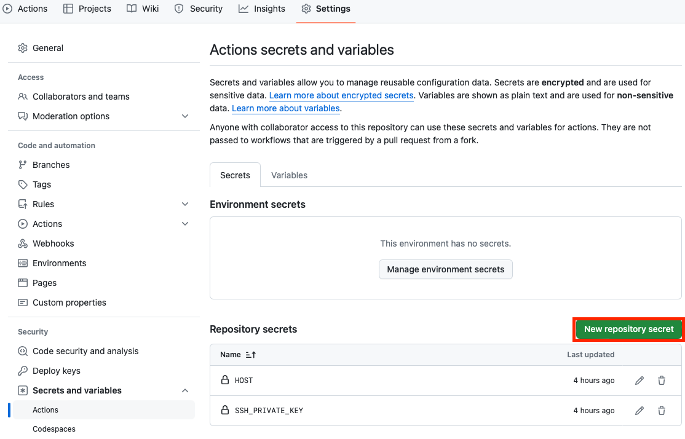The image size is (685, 439).
Task: Delete the SSH_PRIVATE_KEY secret via trash icon
Action: [x=662, y=411]
